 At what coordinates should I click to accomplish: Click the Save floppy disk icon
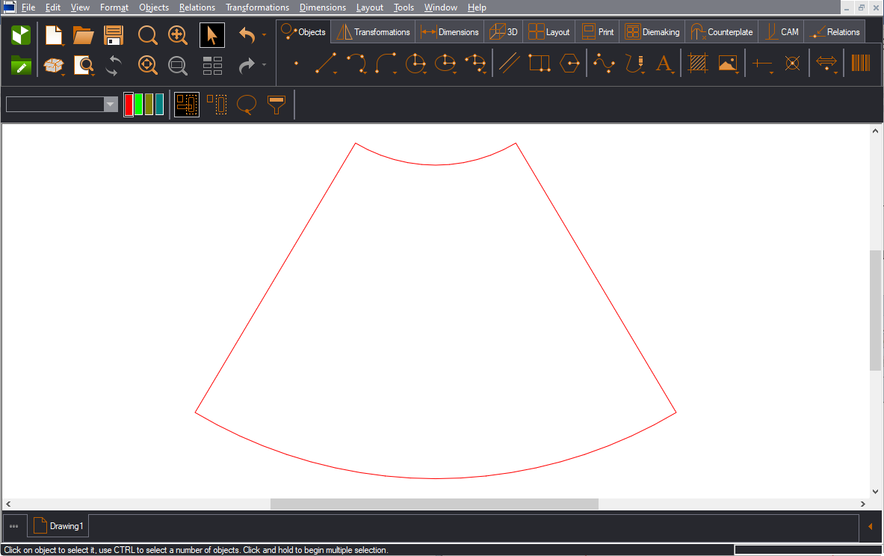[114, 35]
